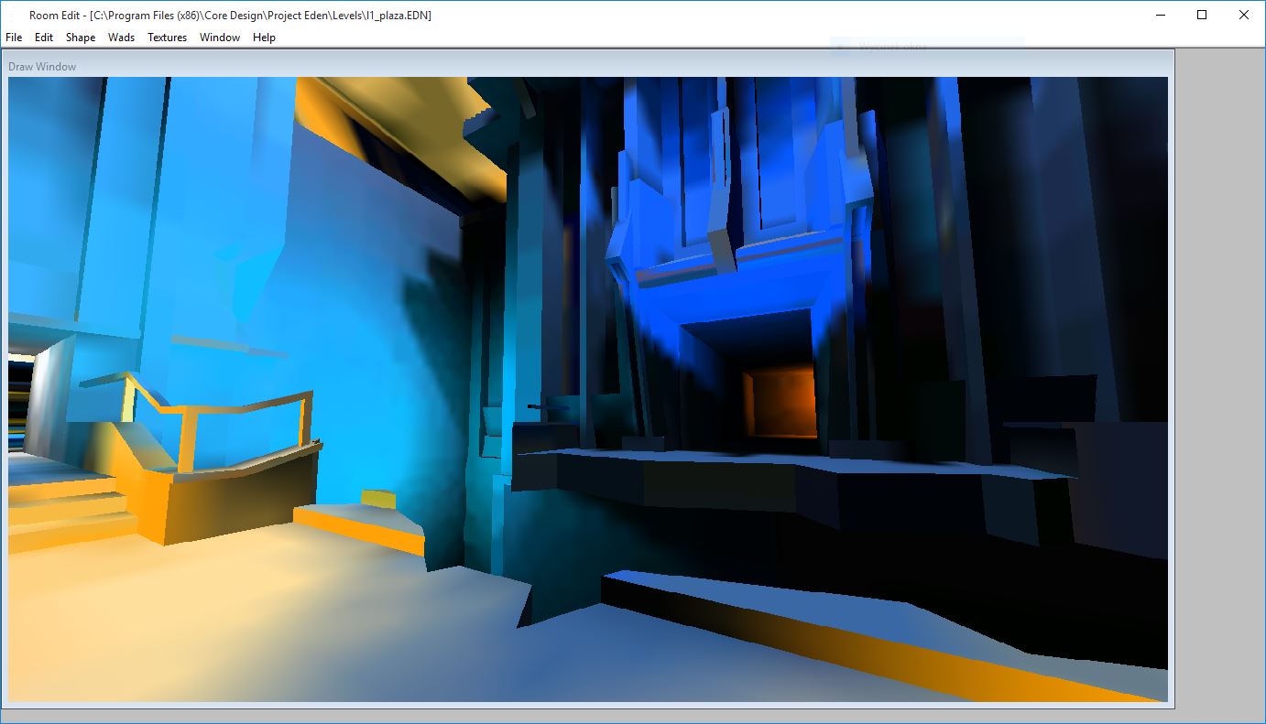
Task: Open the Edit menu
Action: (44, 38)
